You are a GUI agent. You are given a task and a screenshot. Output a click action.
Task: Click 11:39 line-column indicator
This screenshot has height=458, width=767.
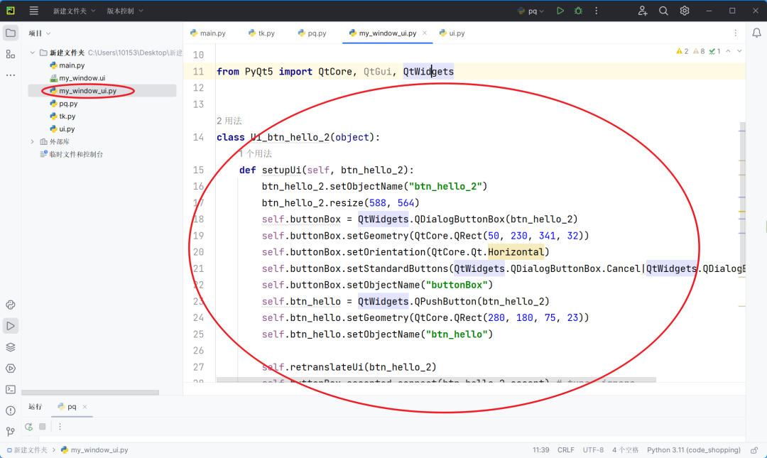[x=541, y=449]
